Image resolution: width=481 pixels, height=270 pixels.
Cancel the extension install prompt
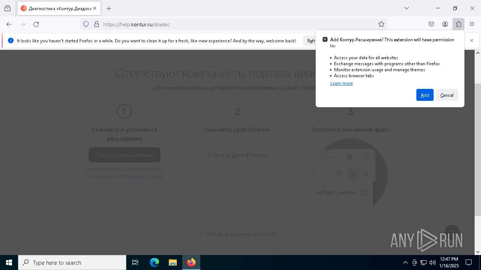(x=447, y=95)
